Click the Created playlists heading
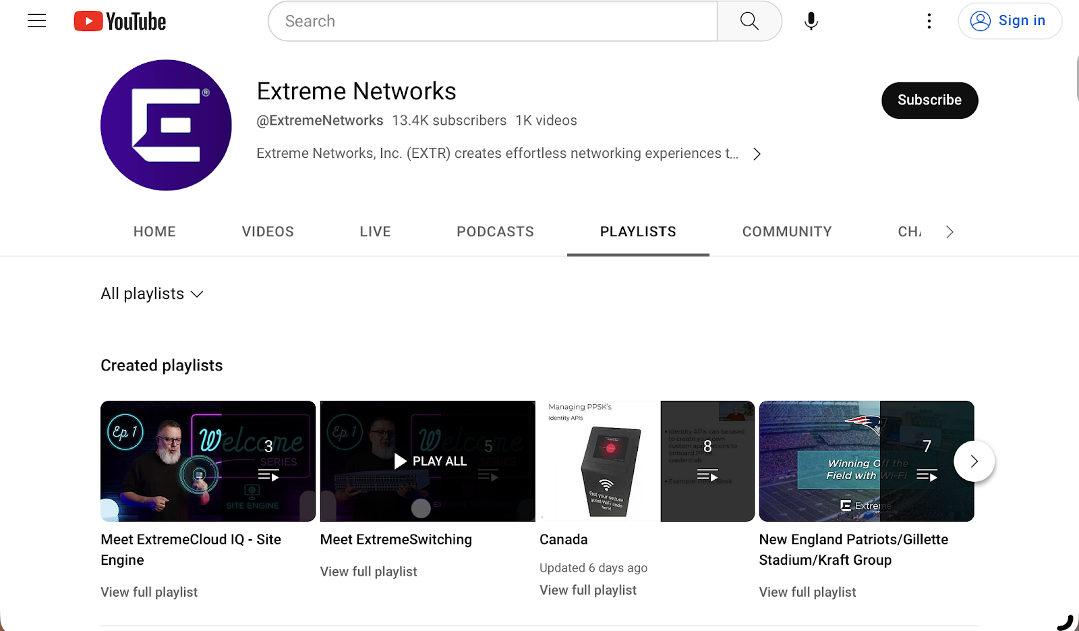The width and height of the screenshot is (1079, 631). (x=162, y=365)
